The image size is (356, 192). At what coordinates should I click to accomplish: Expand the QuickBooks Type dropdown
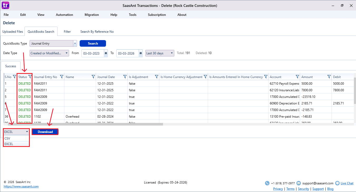click(x=75, y=44)
